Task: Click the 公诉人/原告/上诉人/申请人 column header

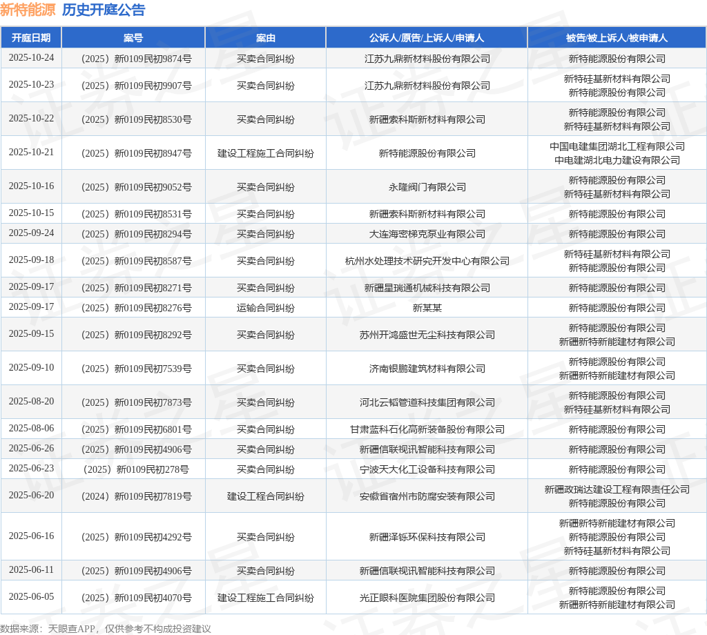Action: coord(427,38)
